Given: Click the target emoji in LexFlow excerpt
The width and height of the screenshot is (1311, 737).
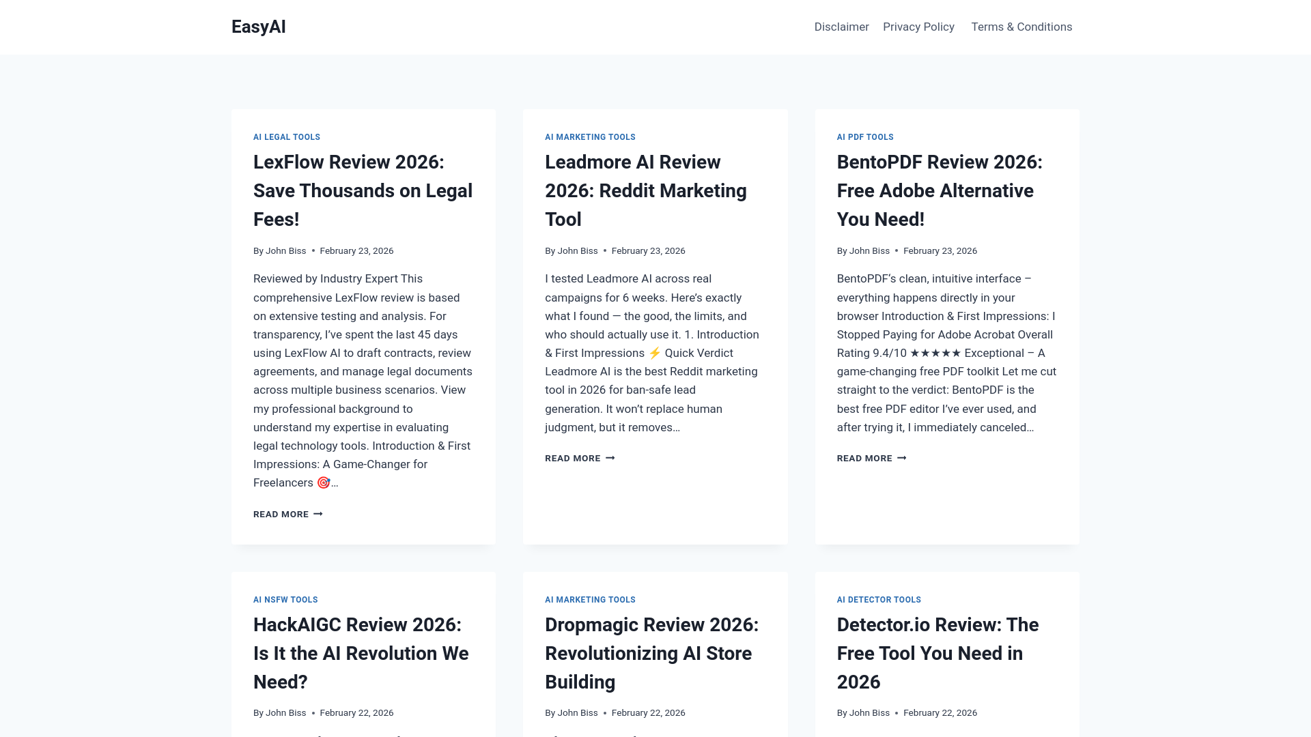Looking at the screenshot, I should 324,482.
